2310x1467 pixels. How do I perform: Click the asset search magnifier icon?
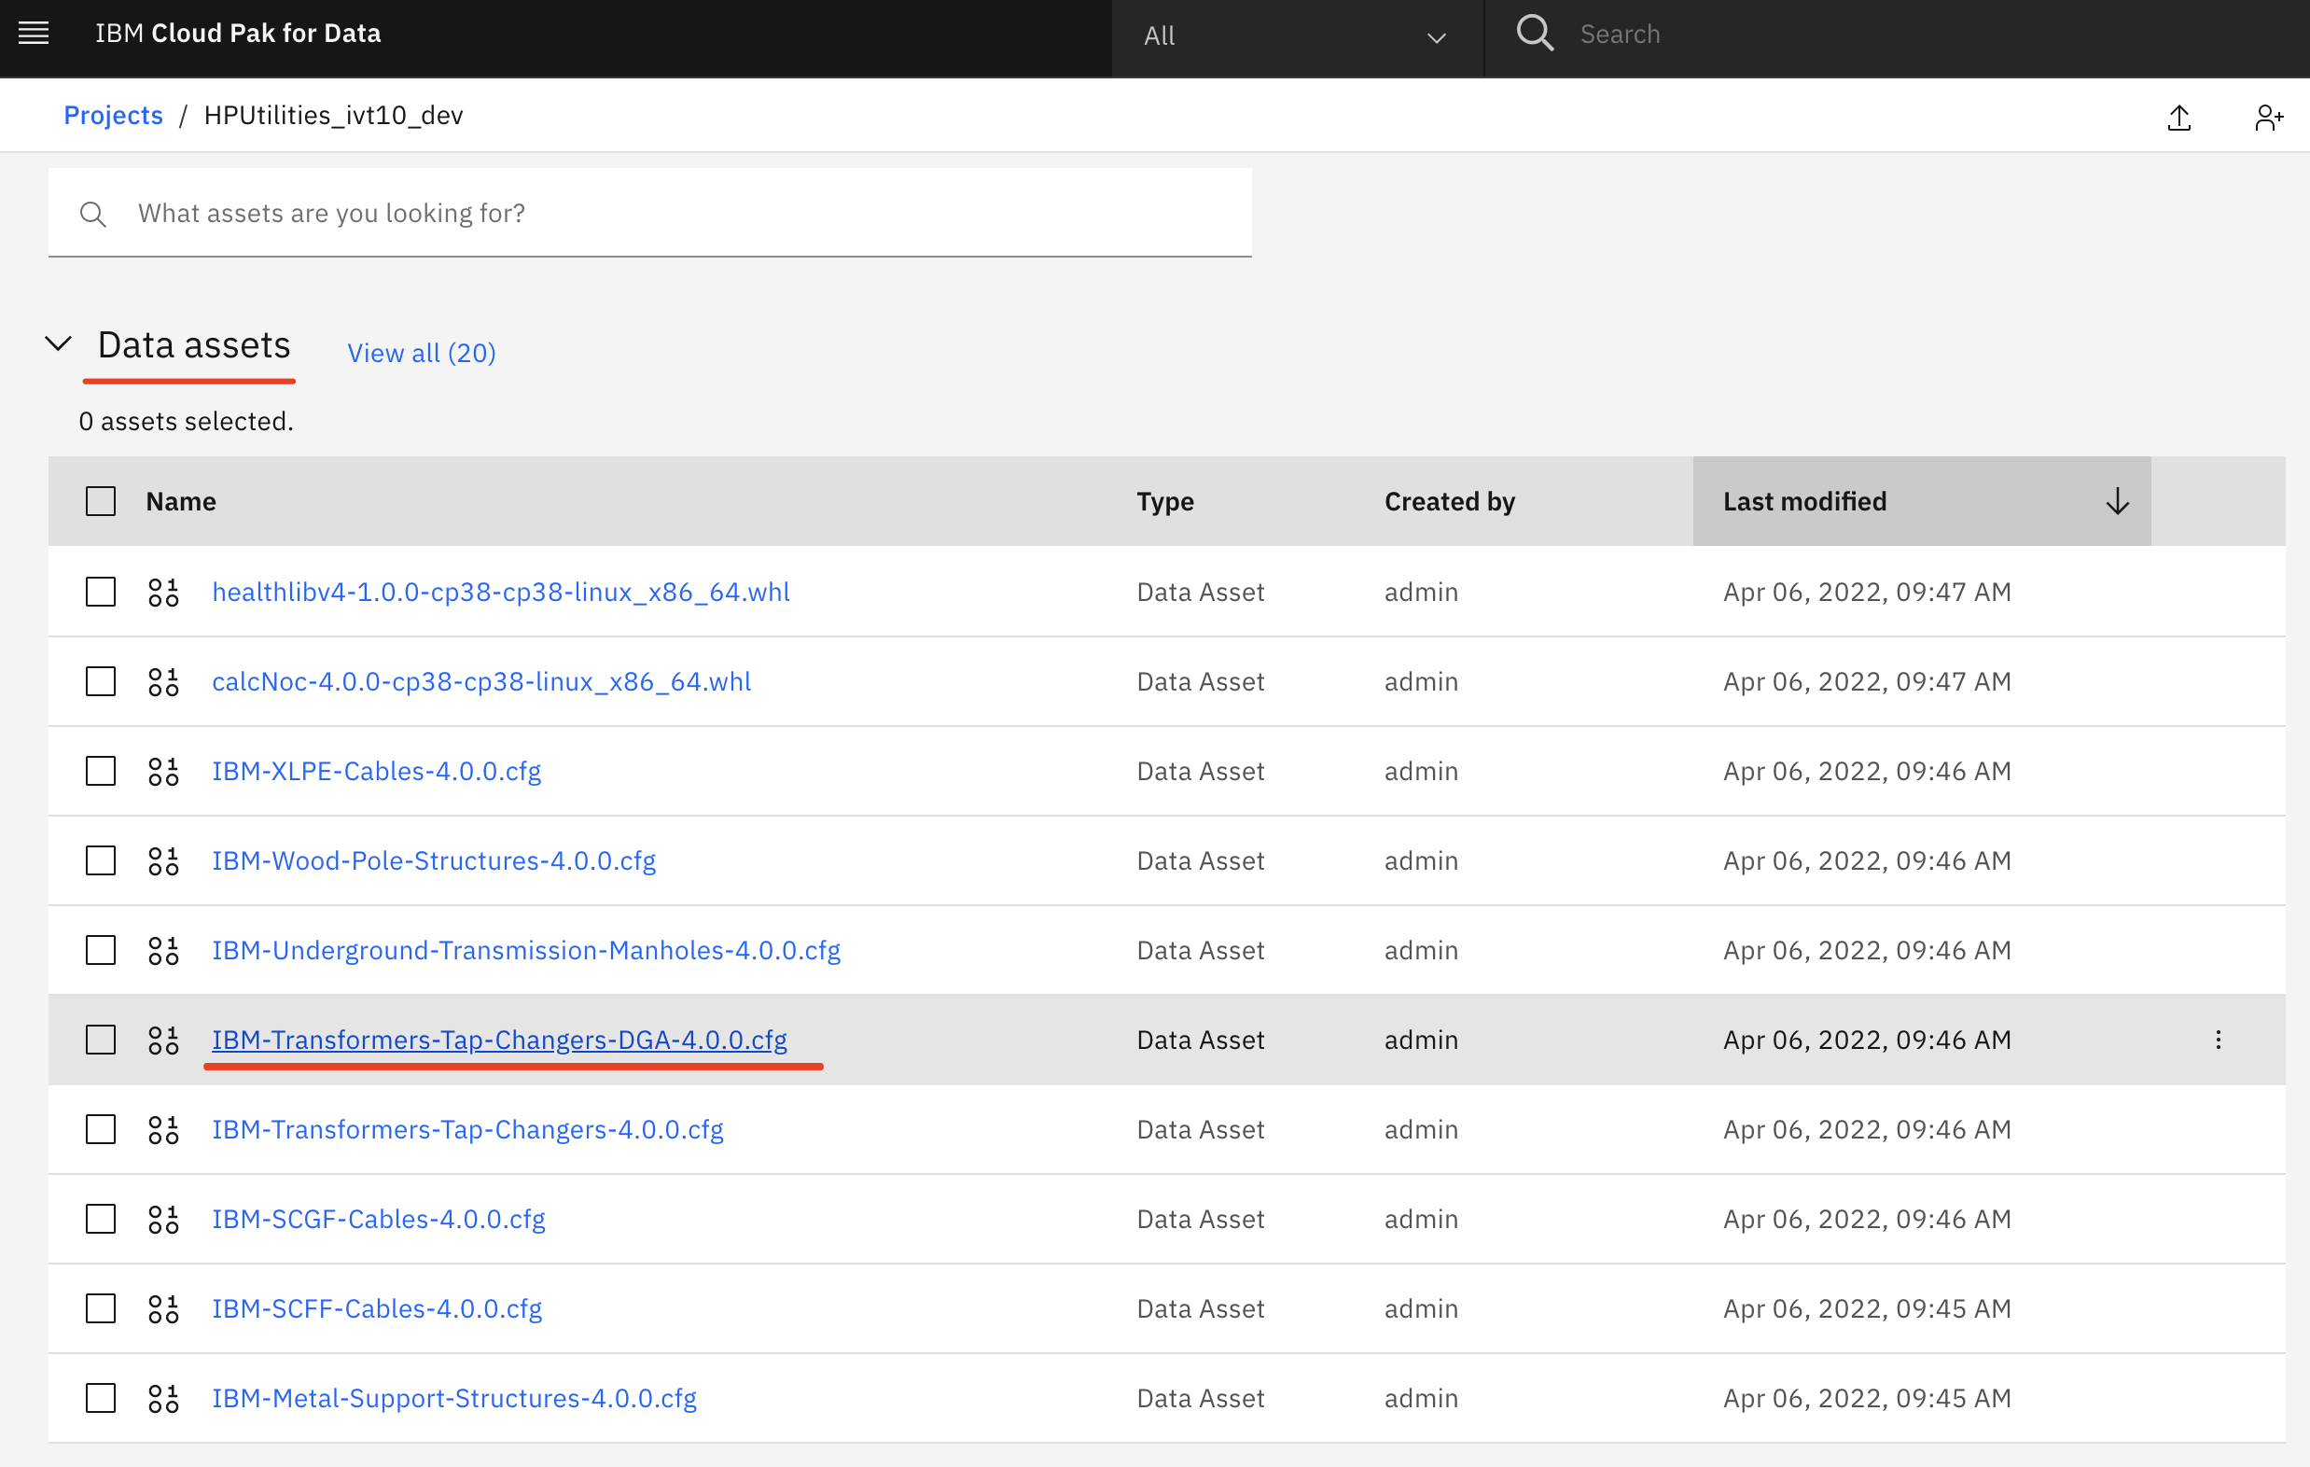[x=93, y=213]
